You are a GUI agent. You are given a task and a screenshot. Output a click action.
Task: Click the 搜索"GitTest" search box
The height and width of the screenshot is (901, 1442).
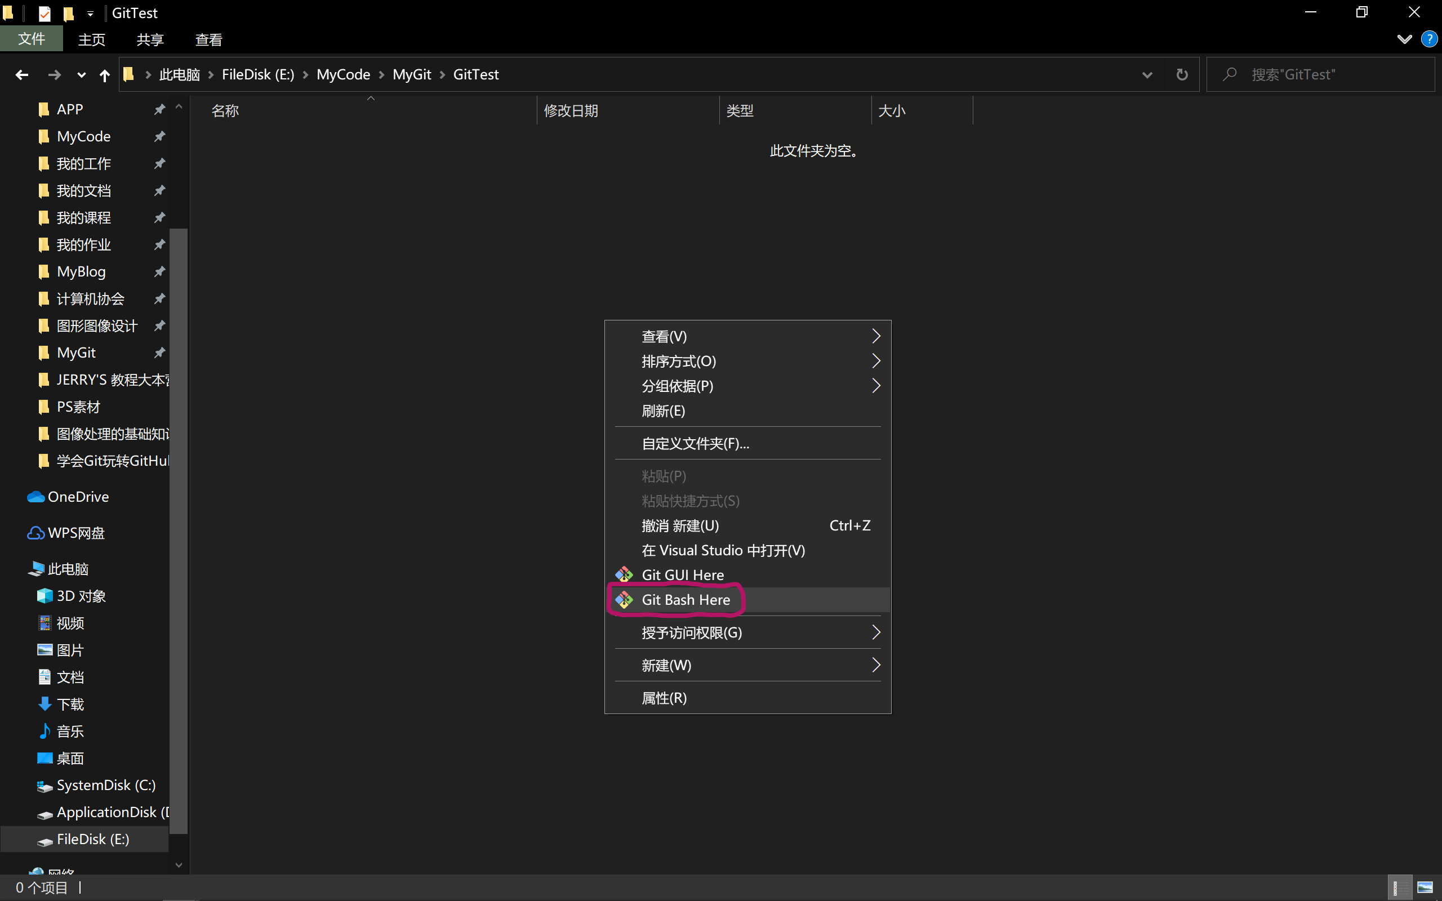tap(1320, 74)
